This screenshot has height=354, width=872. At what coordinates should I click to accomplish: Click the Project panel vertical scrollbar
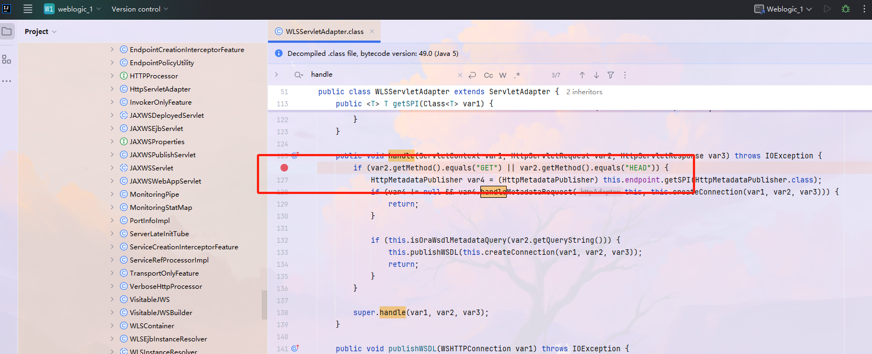point(265,305)
